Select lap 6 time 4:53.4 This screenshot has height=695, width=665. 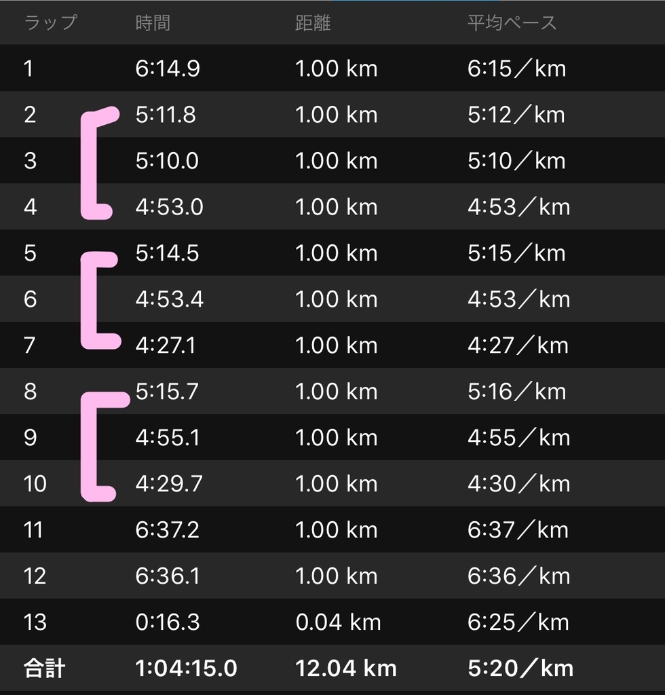[169, 299]
